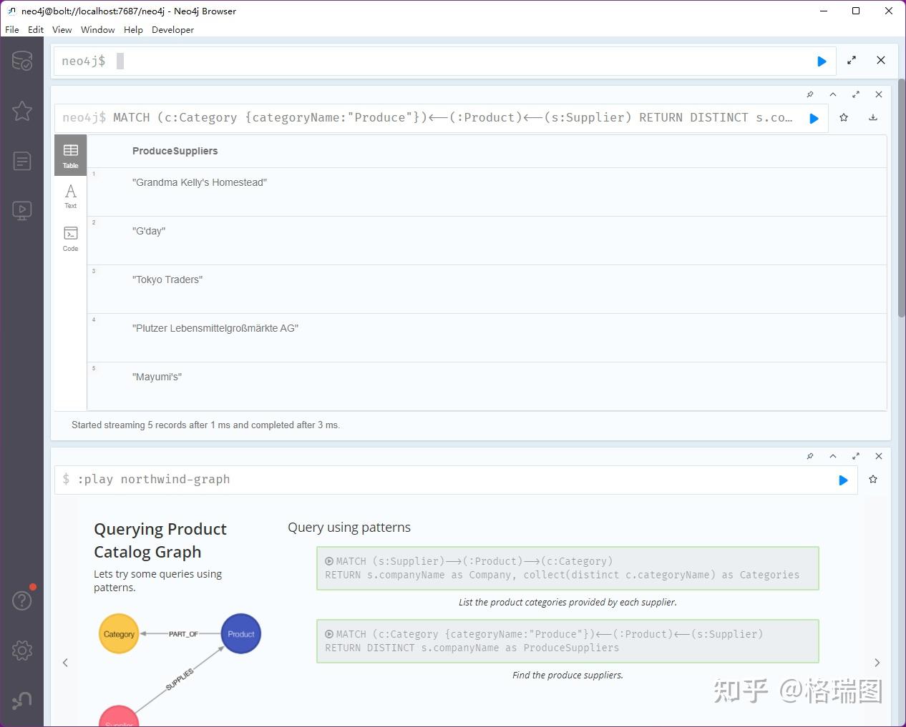
Task: Switch to Text result view
Action: click(70, 197)
